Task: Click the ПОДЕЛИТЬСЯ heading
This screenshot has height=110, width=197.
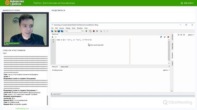Action: click(58, 10)
